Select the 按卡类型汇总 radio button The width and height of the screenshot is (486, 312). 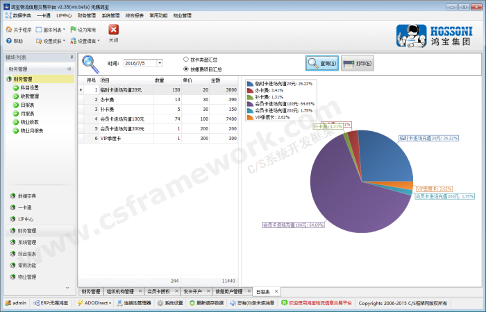tap(185, 60)
